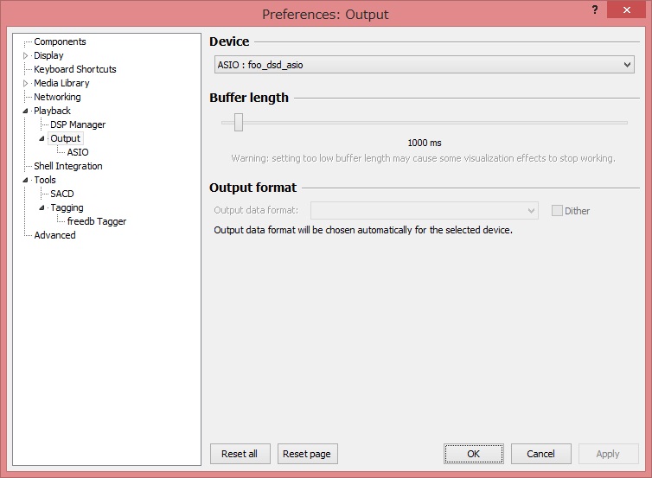Collapse the Output tree node arrow
This screenshot has height=478, width=652.
[x=42, y=138]
